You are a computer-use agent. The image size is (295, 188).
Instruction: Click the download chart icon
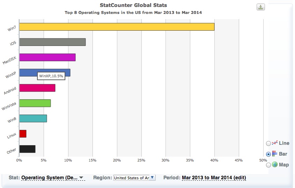(261, 7)
